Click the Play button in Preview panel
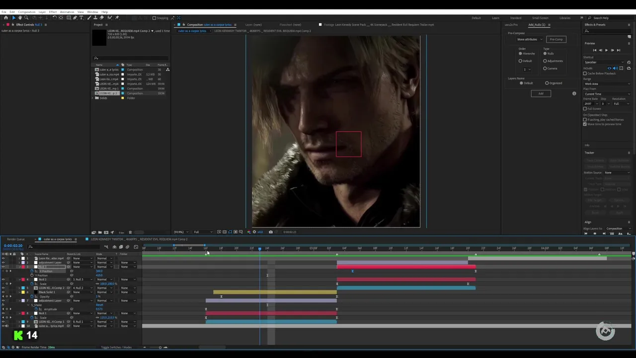 point(606,50)
